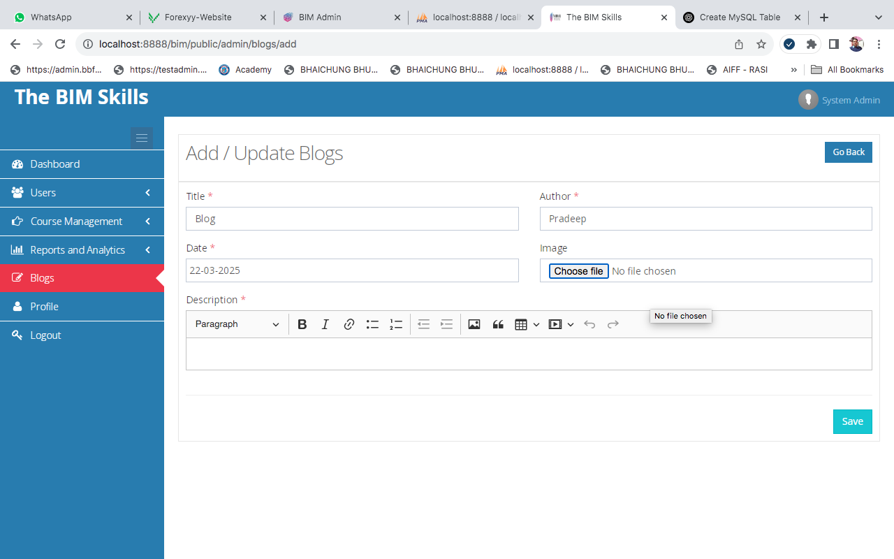Open a new browser tab
This screenshot has width=894, height=559.
click(824, 17)
